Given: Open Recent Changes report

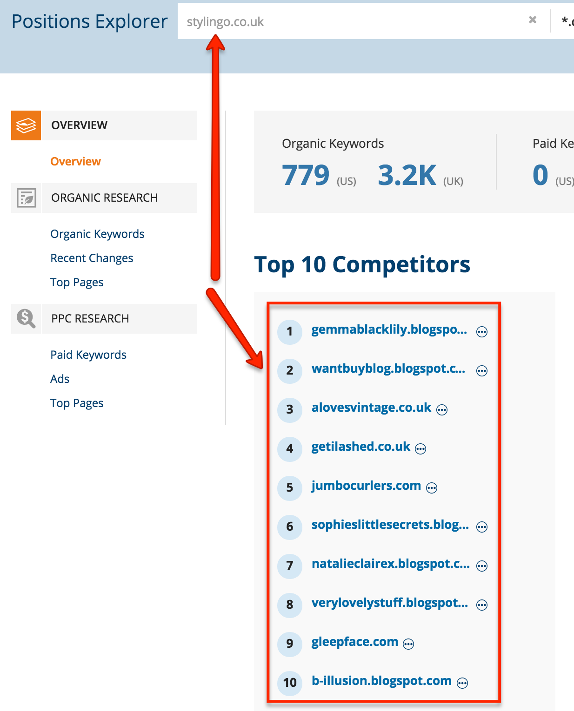Looking at the screenshot, I should tap(92, 258).
